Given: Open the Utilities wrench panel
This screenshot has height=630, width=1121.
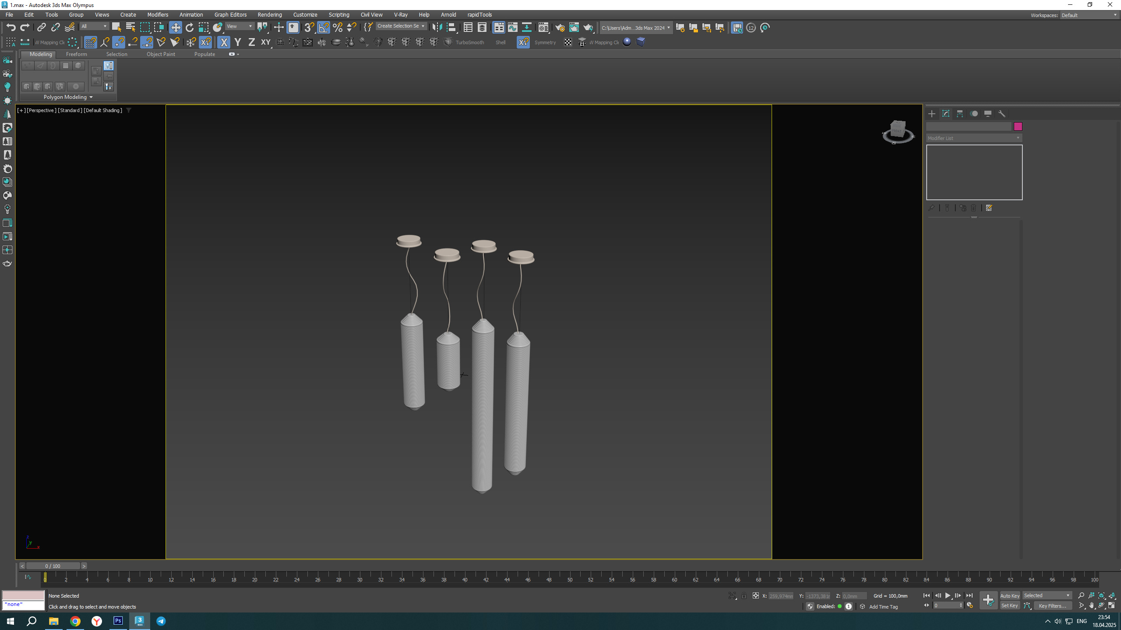Looking at the screenshot, I should [1001, 114].
